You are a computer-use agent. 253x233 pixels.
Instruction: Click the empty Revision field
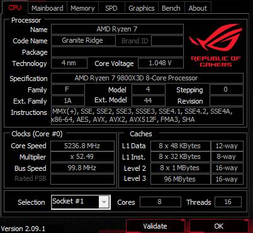pyautogui.click(x=227, y=101)
